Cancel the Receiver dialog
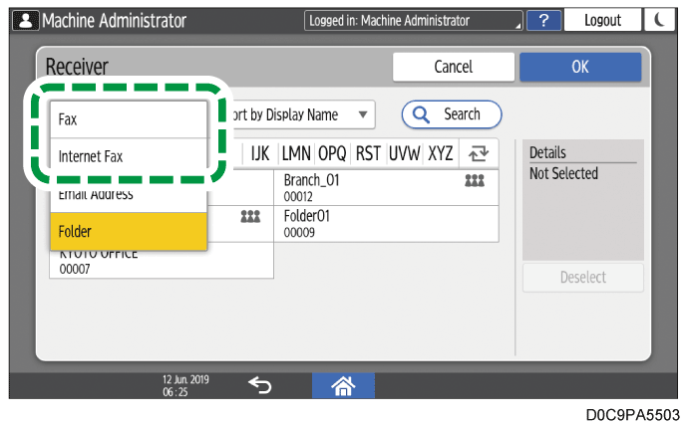The height and width of the screenshot is (425, 689). click(453, 67)
